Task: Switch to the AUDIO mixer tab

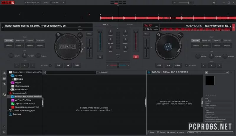Action: click(x=106, y=24)
